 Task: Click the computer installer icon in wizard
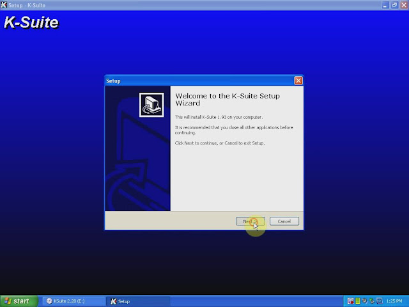(151, 105)
